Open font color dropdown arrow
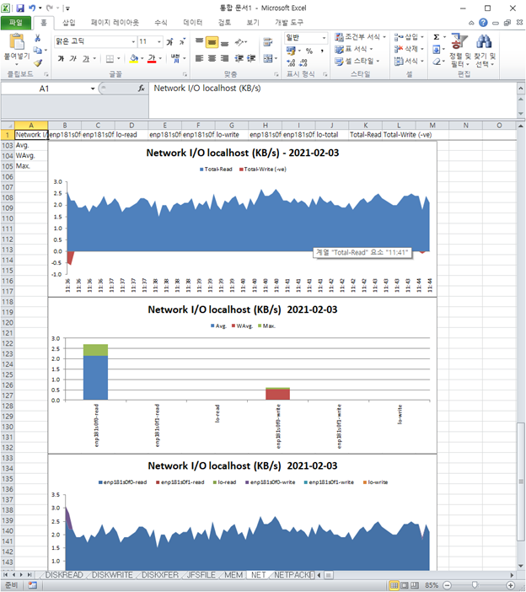The image size is (526, 592). pos(160,58)
